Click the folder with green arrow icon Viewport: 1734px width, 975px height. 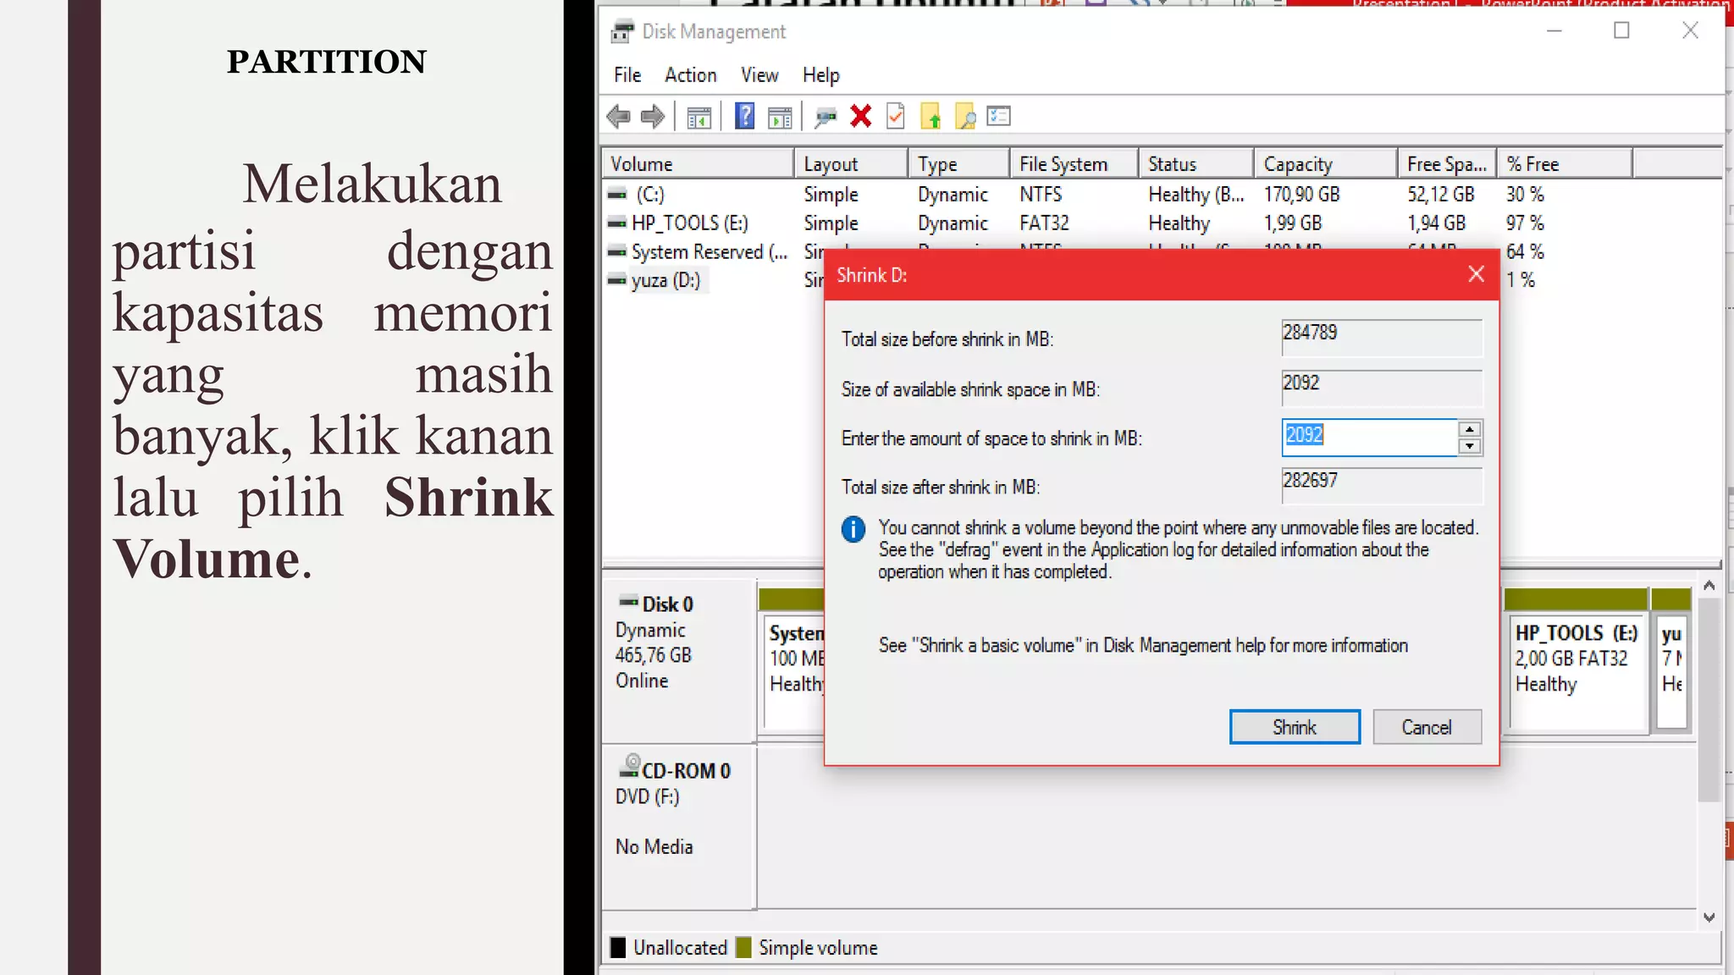point(931,117)
